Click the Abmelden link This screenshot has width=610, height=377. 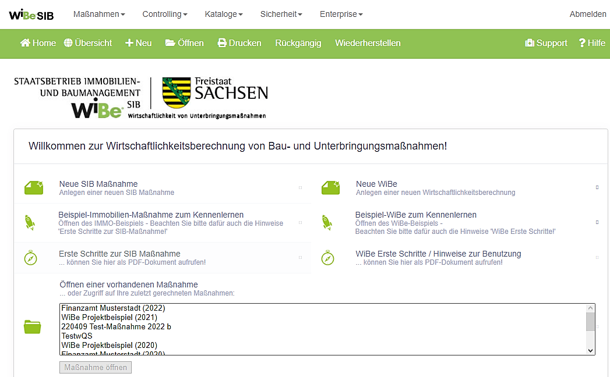point(587,14)
